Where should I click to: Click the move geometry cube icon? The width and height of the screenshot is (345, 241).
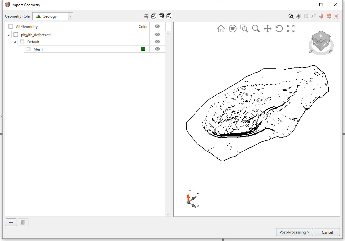321,16
